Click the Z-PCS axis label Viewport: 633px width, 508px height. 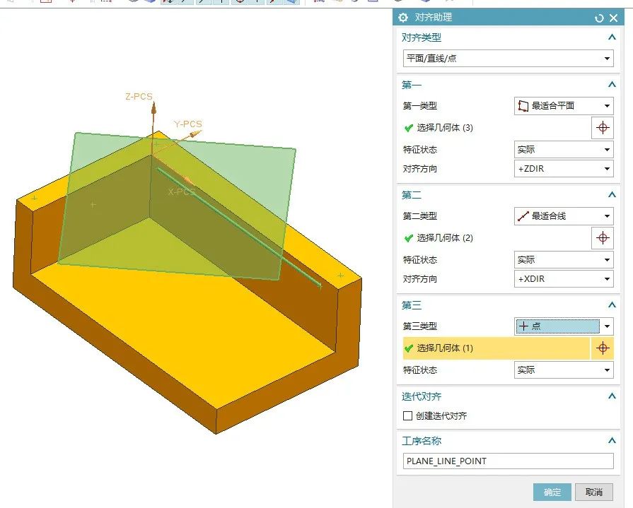139,96
